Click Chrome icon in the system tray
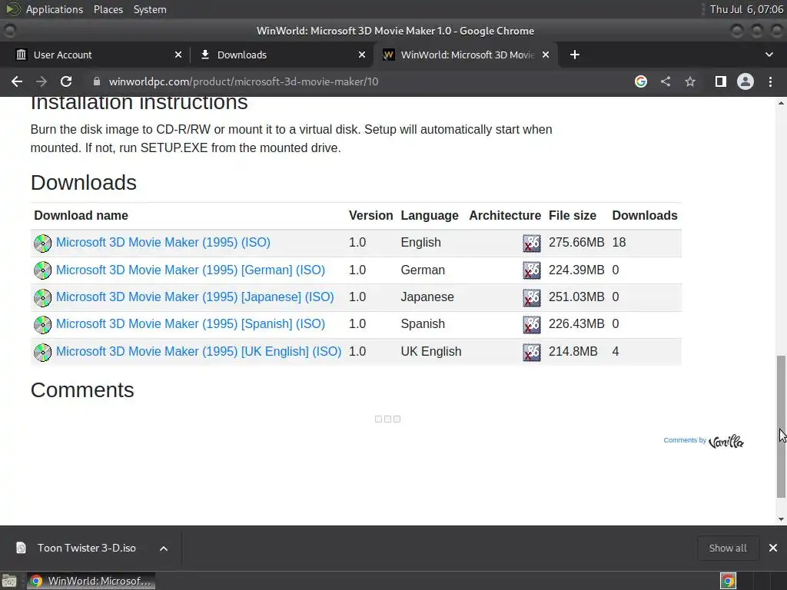 click(x=728, y=581)
